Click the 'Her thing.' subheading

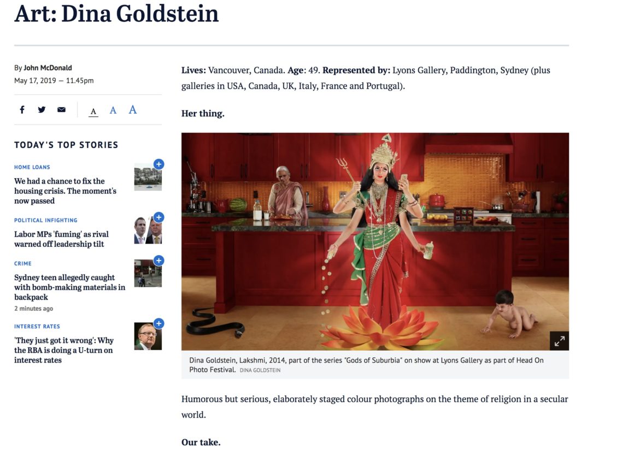point(203,113)
